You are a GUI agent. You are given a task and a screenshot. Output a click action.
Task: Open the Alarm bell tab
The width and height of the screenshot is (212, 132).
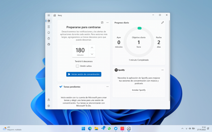[x=49, y=32]
